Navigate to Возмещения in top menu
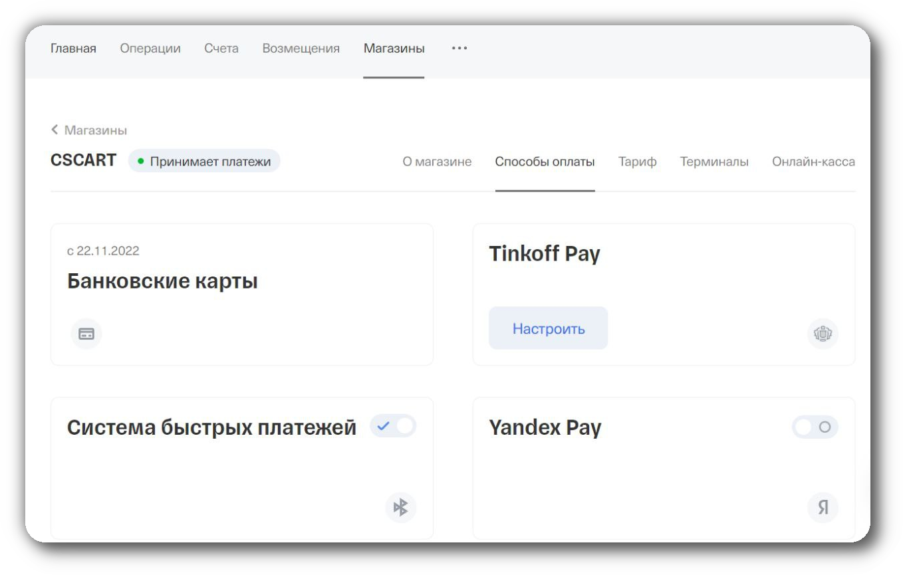Screen dimensions: 903x575 (x=301, y=49)
